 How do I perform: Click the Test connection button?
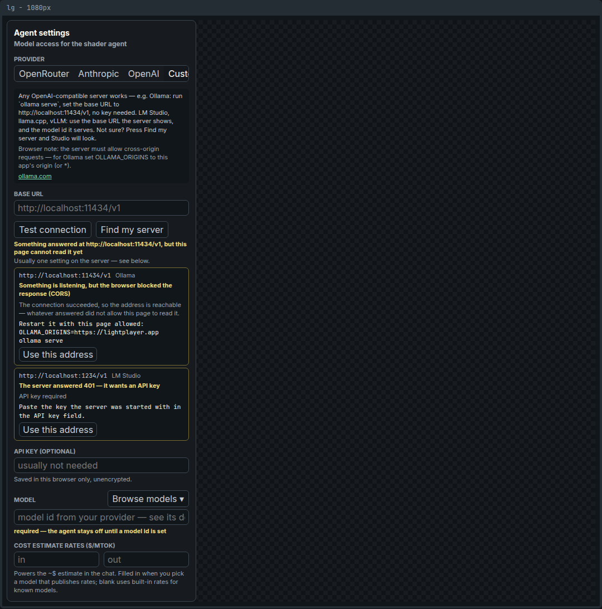53,230
